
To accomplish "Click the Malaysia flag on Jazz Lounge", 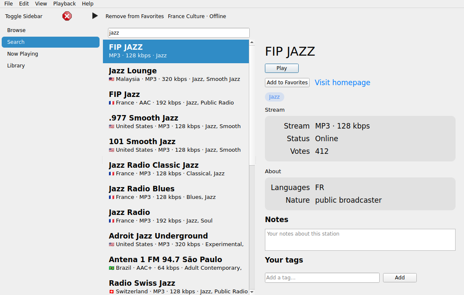I will point(111,79).
